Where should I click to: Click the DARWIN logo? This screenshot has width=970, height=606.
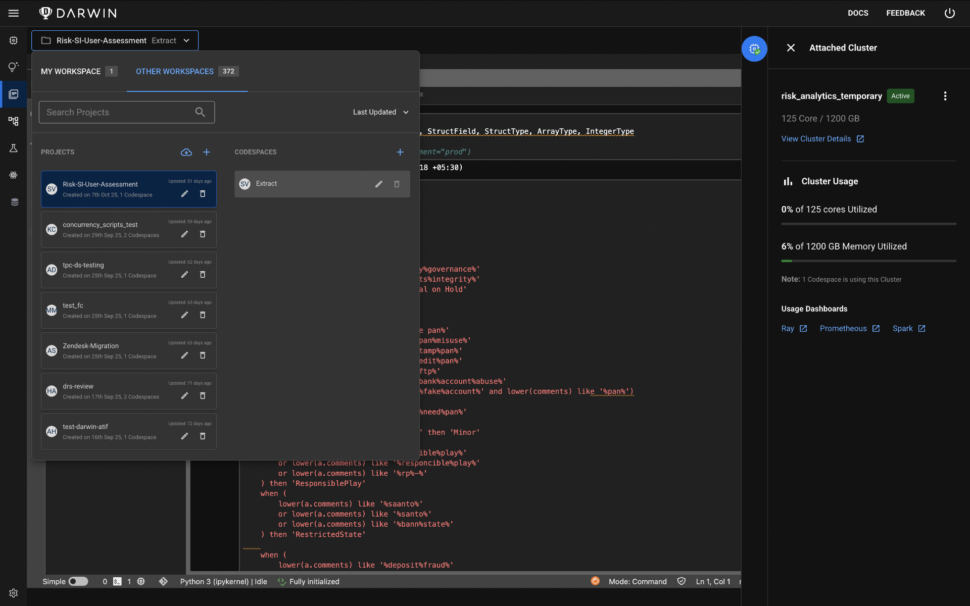coord(78,13)
